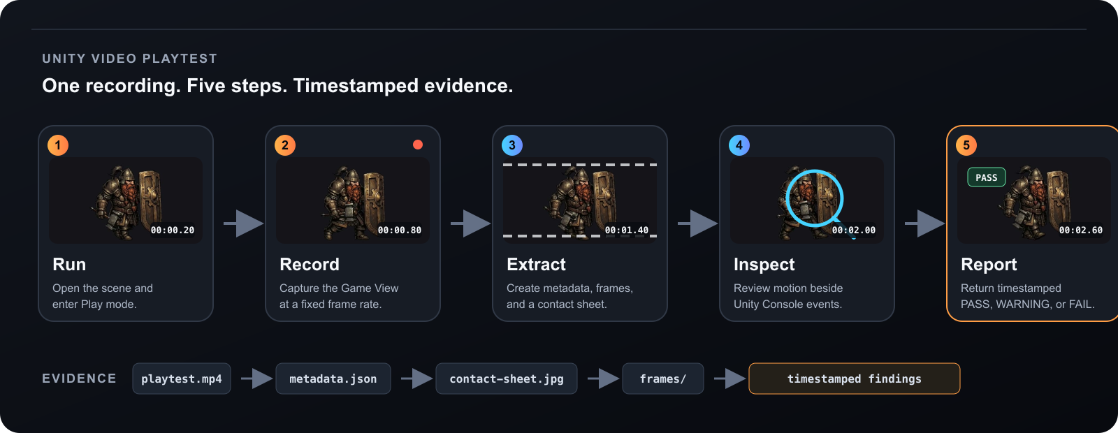
Task: Open the Extract step dashed-frame thumbnail
Action: click(580, 200)
